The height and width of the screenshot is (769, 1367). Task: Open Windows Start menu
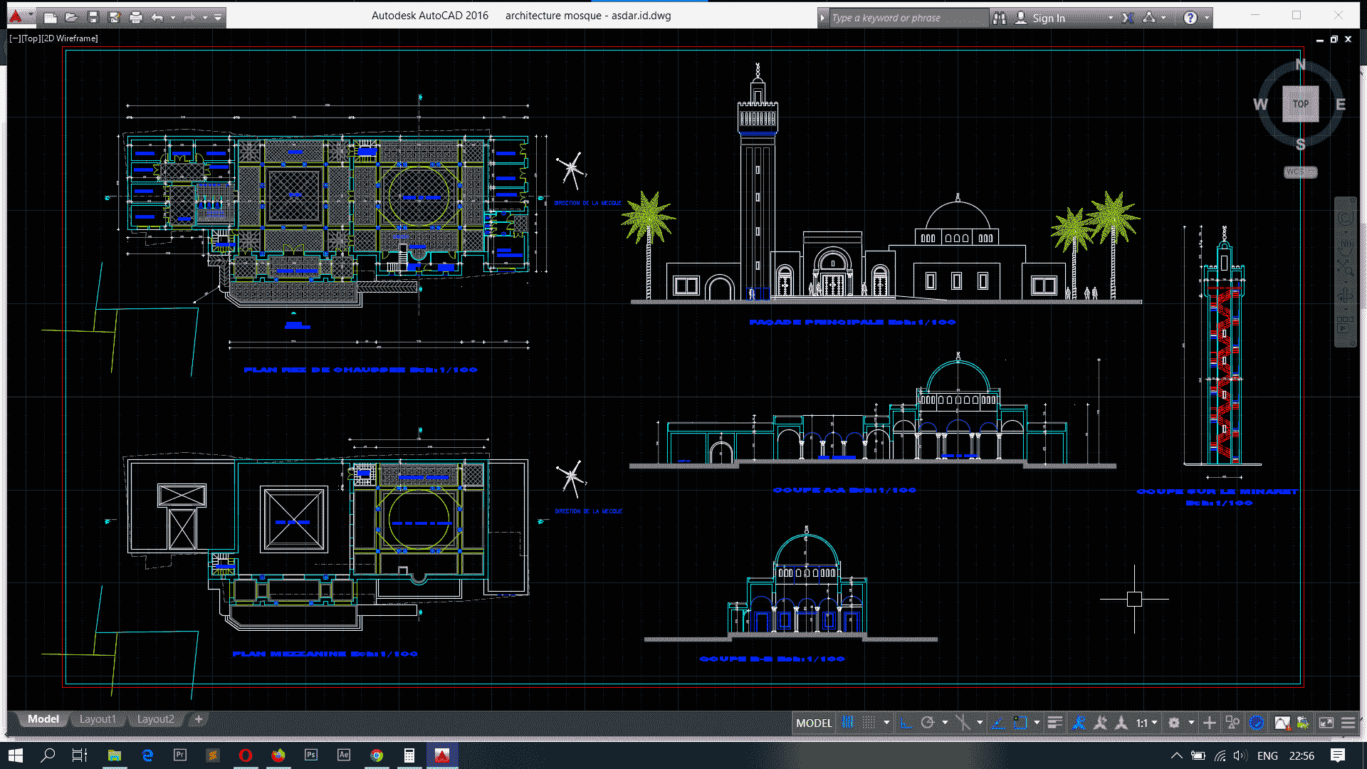pyautogui.click(x=16, y=755)
